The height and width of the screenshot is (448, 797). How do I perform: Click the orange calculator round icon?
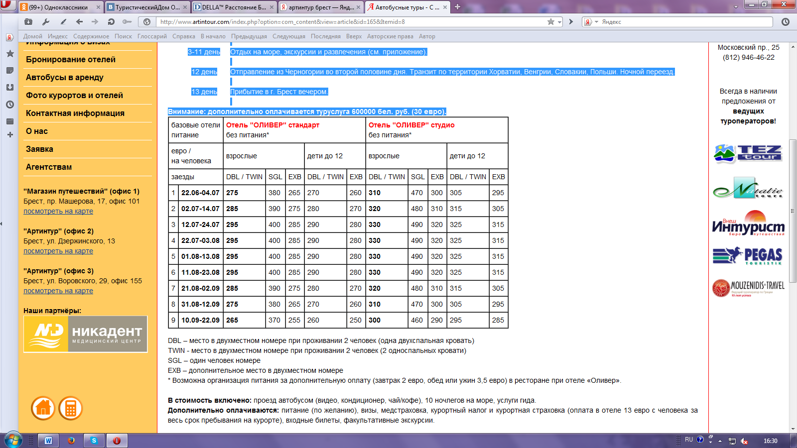click(x=70, y=408)
